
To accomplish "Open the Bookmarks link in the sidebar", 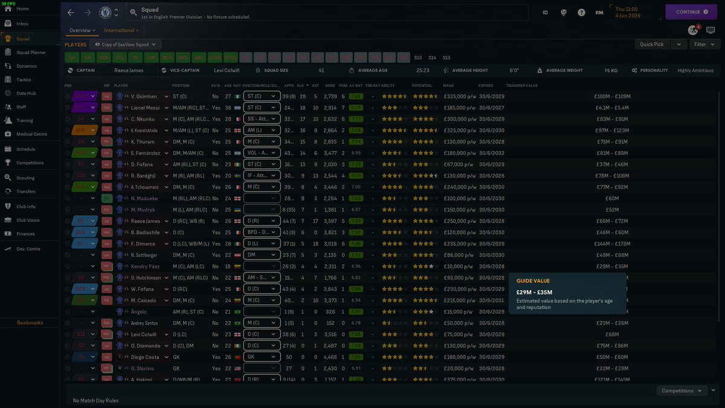I will point(30,323).
